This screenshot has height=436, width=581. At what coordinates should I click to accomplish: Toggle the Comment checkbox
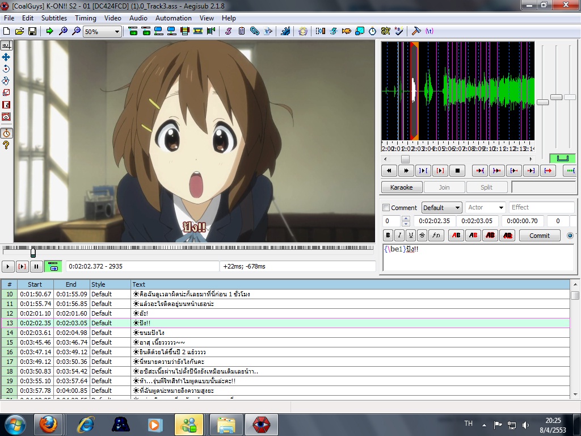pyautogui.click(x=386, y=208)
